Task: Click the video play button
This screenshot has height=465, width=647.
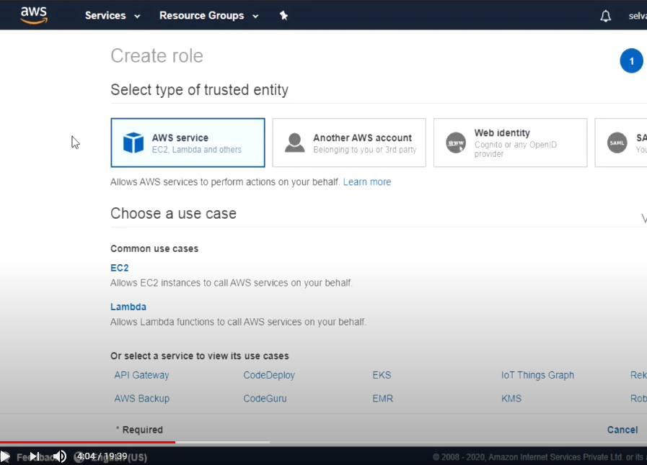Action: pyautogui.click(x=5, y=456)
